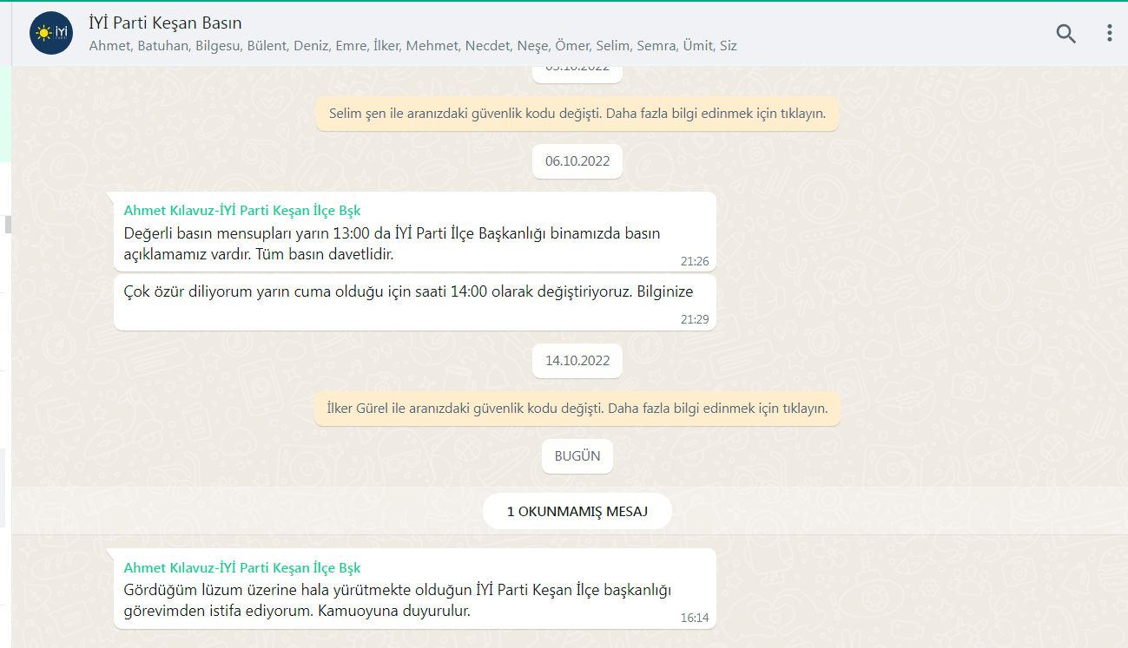Viewport: 1128px width, 648px height.
Task: Select the message about 13:00 press statement
Action: 392,244
